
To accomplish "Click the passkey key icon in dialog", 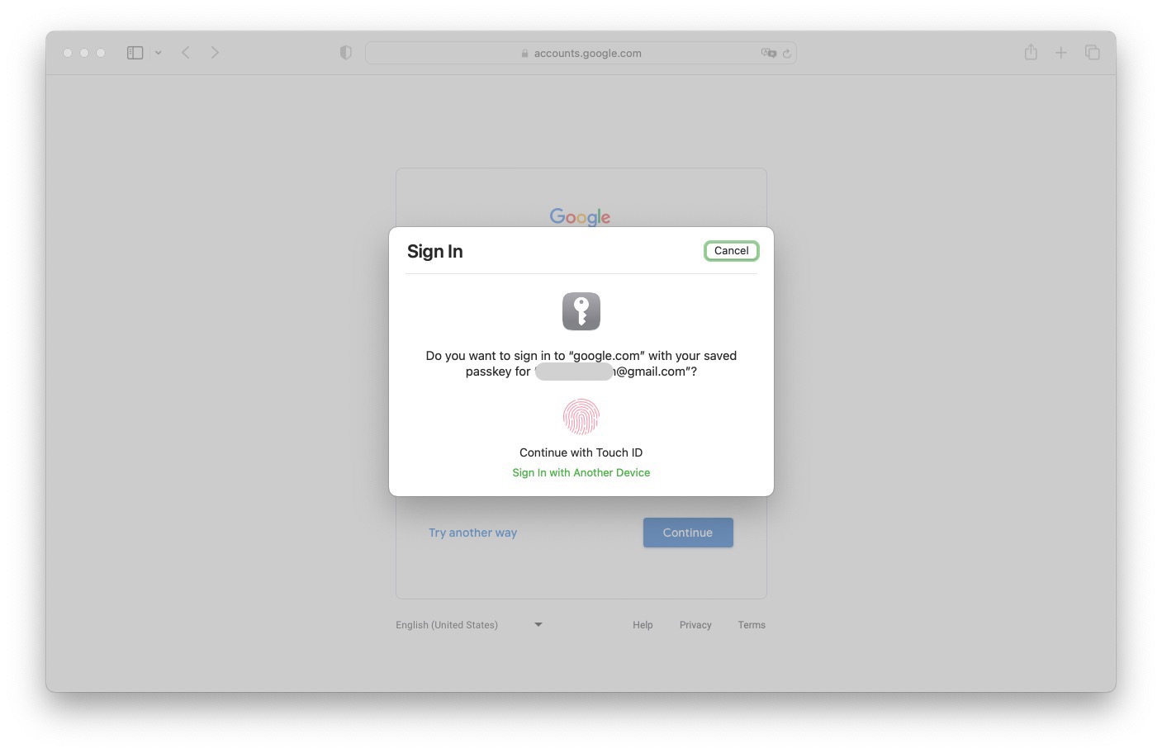I will coord(581,311).
